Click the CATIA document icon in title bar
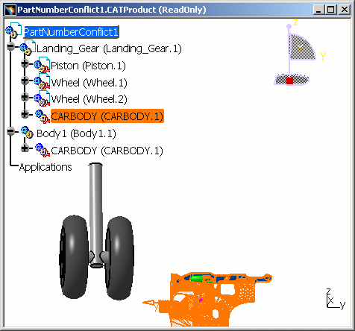Screen dimensions: 355x331 (x=10, y=10)
